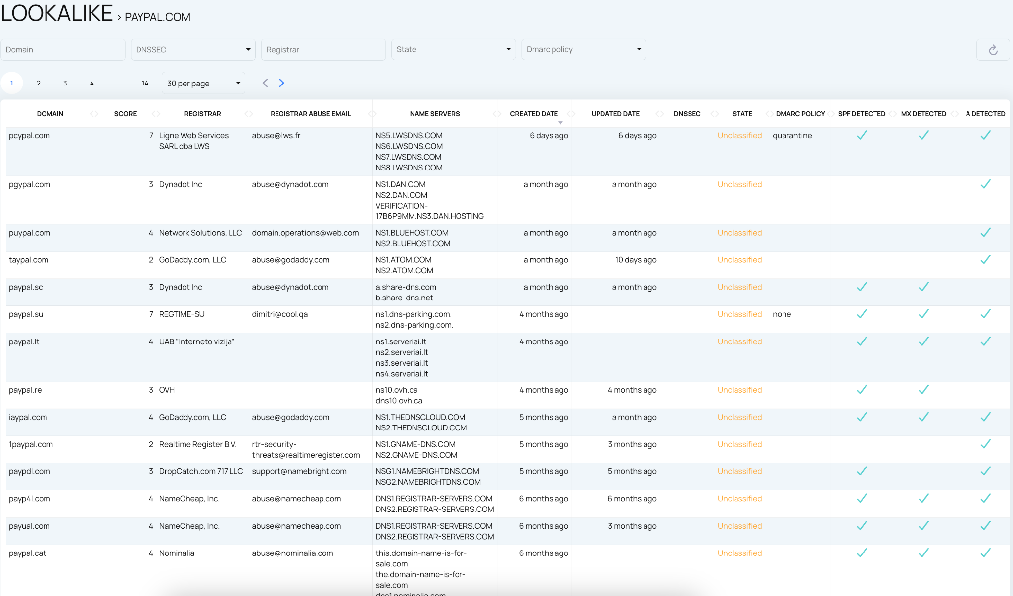Click sort indicator under Created Date
The height and width of the screenshot is (596, 1013).
click(x=560, y=123)
